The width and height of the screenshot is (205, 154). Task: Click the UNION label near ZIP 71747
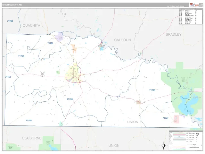(x=133, y=122)
